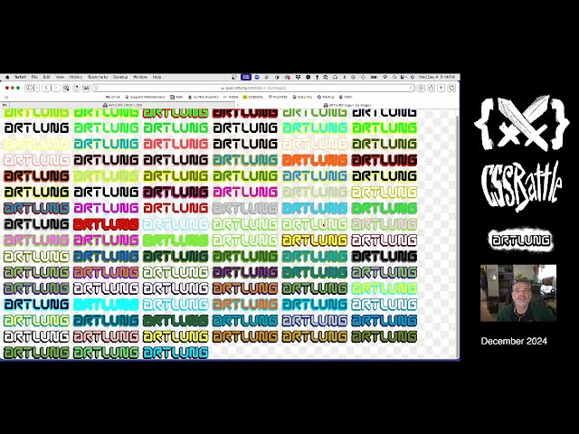This screenshot has height=434, width=579.
Task: Toggle the Safari sidebar button
Action: point(29,88)
